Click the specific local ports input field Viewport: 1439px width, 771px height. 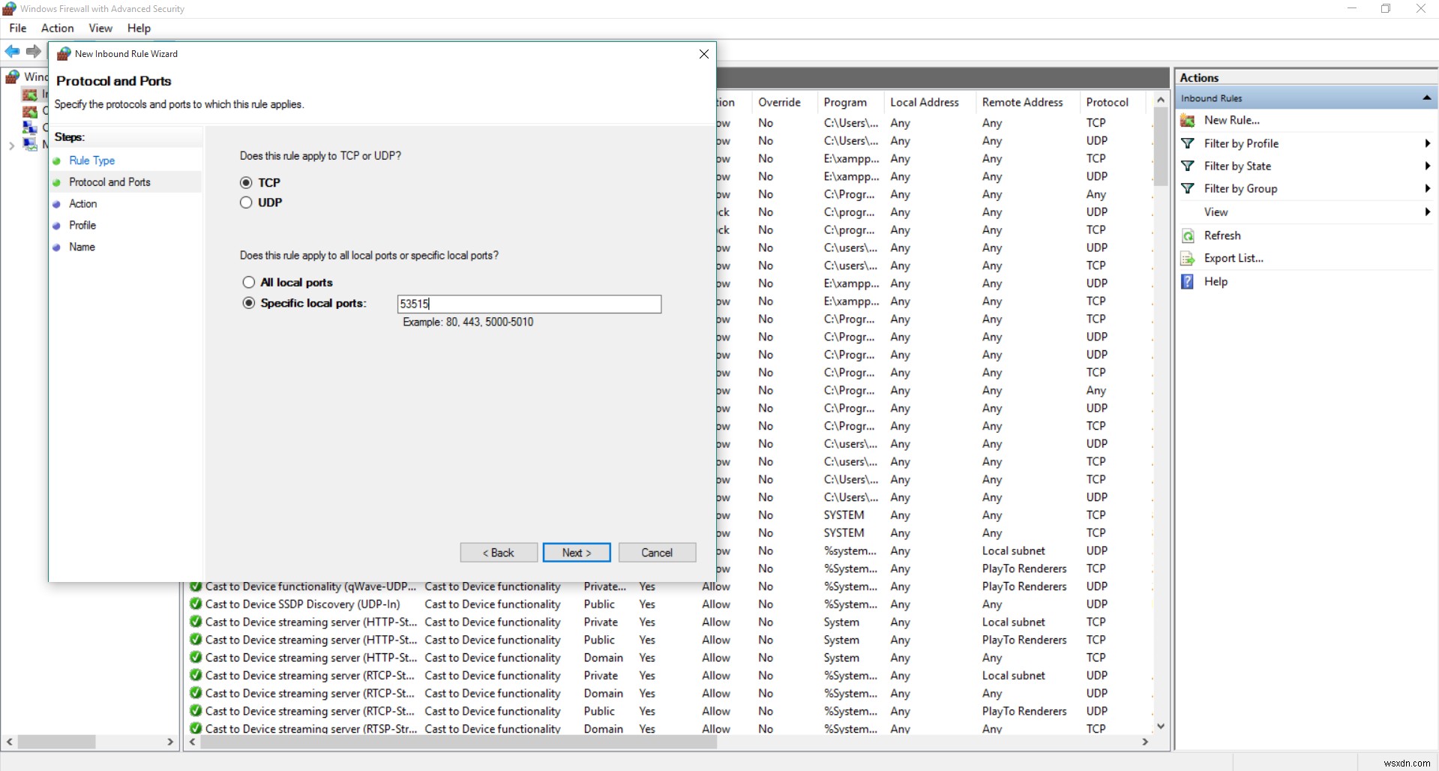click(529, 304)
